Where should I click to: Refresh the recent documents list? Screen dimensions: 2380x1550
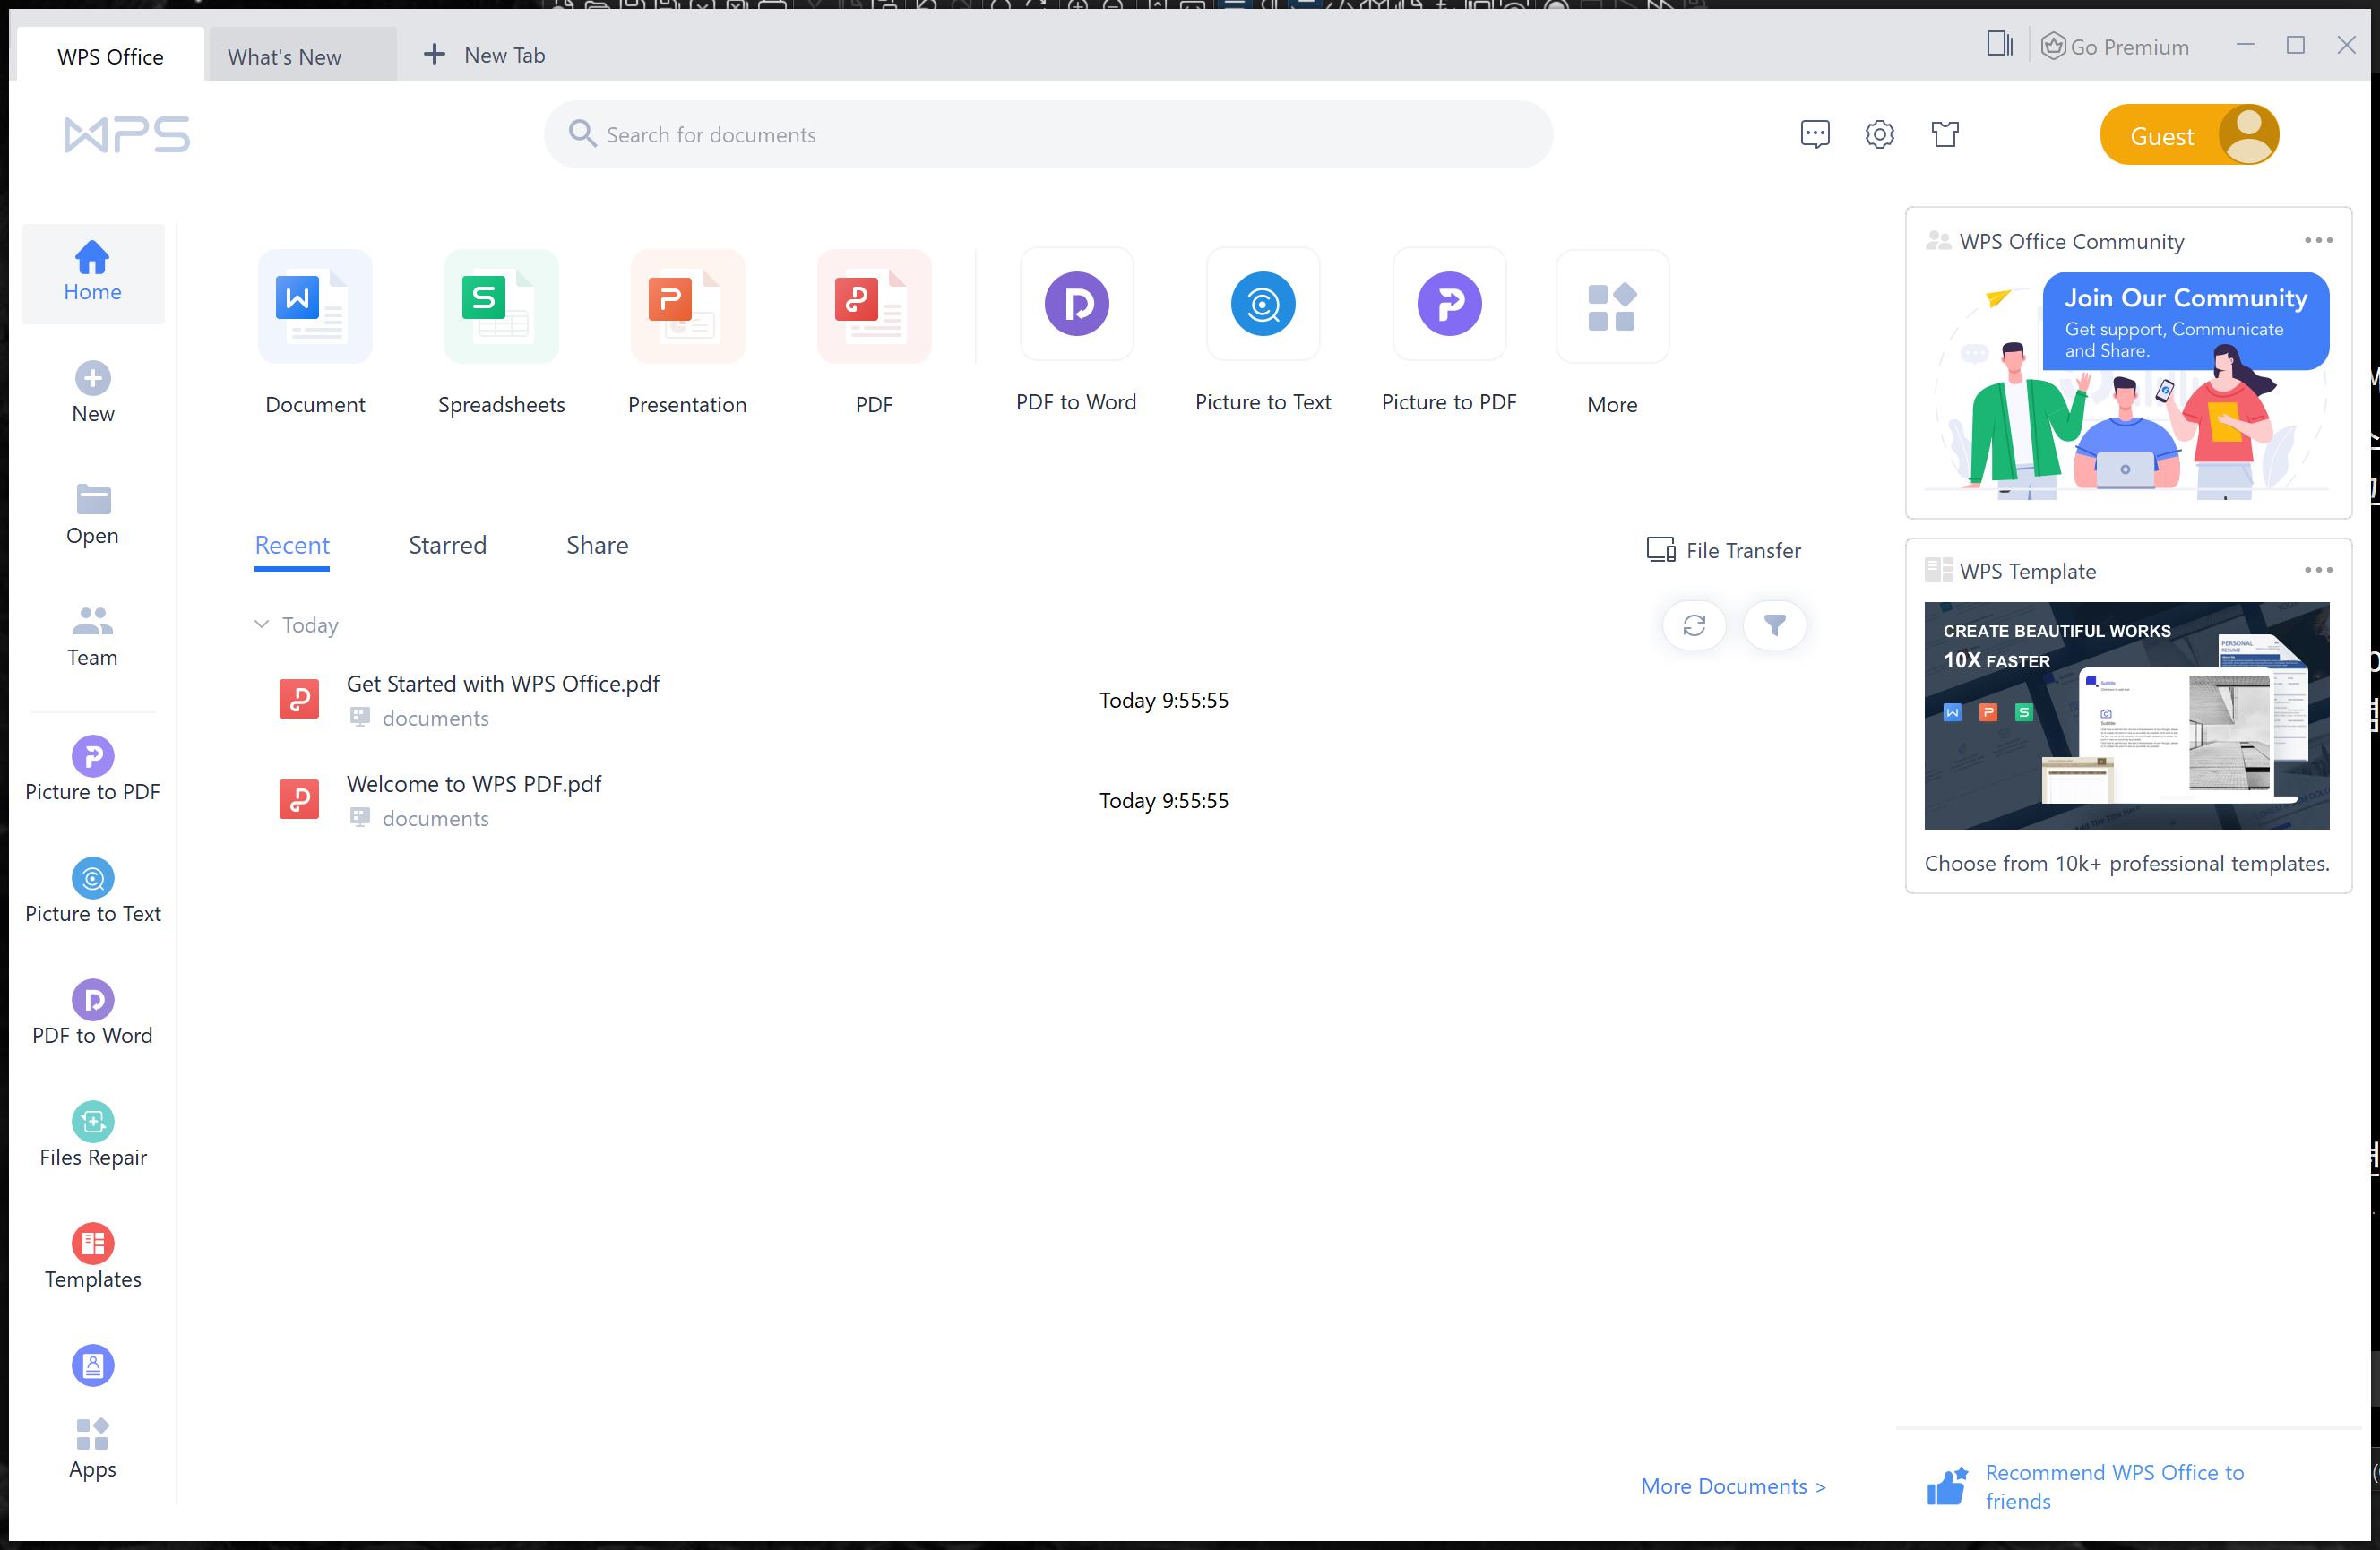1694,625
